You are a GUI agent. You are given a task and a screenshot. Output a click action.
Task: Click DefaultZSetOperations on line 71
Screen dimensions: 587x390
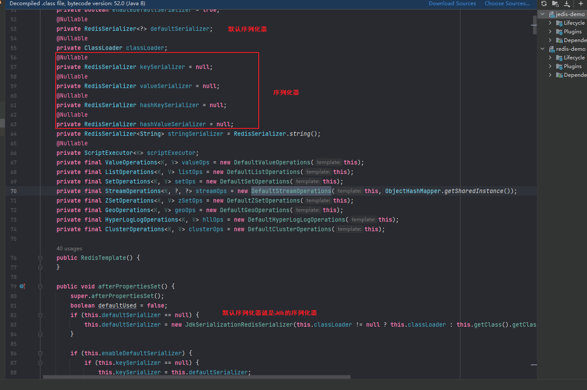(x=263, y=200)
